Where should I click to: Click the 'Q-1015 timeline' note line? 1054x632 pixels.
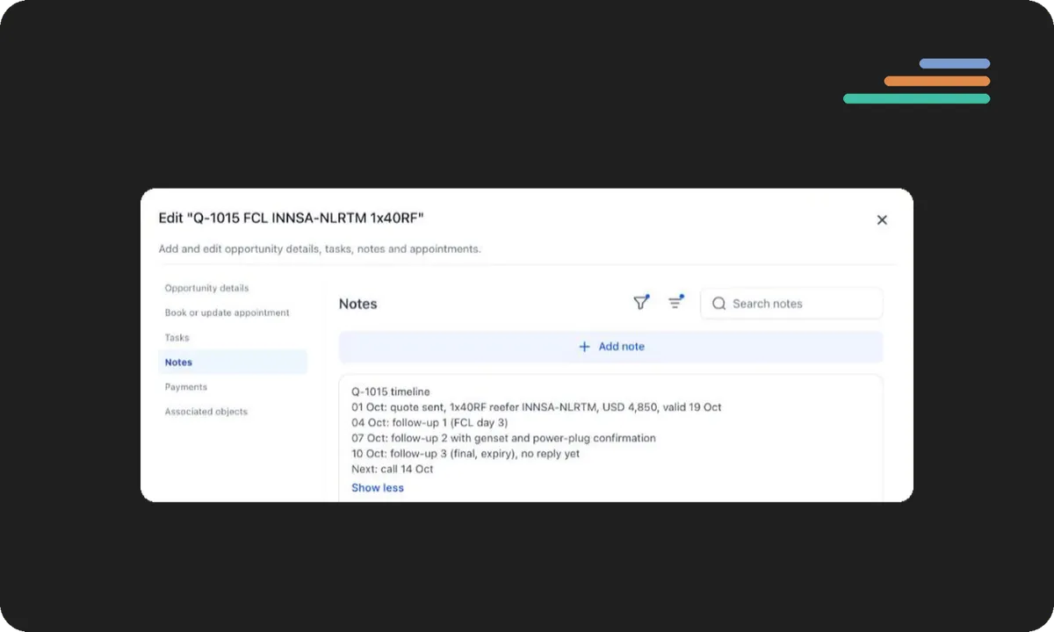pos(391,391)
